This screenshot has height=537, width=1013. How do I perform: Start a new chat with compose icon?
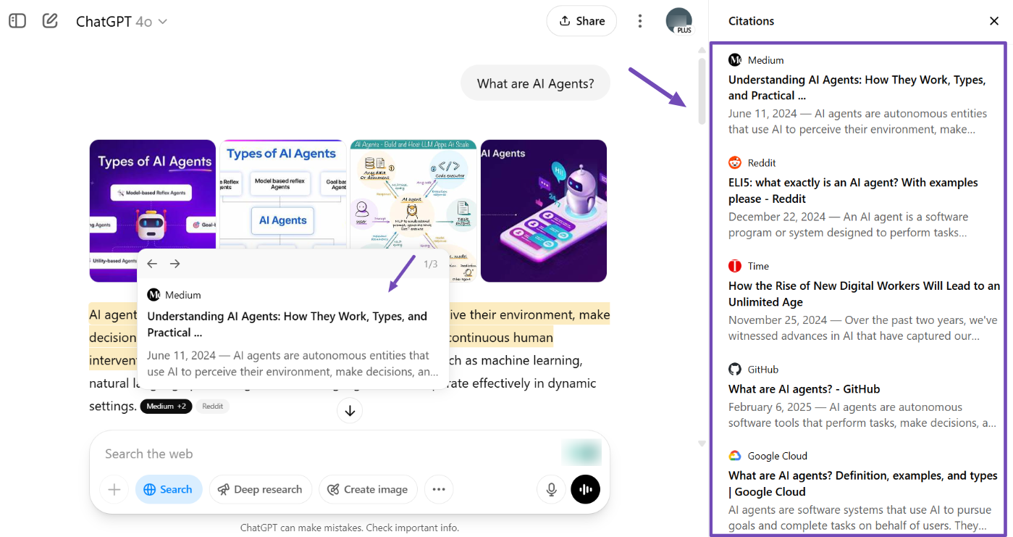click(x=50, y=21)
